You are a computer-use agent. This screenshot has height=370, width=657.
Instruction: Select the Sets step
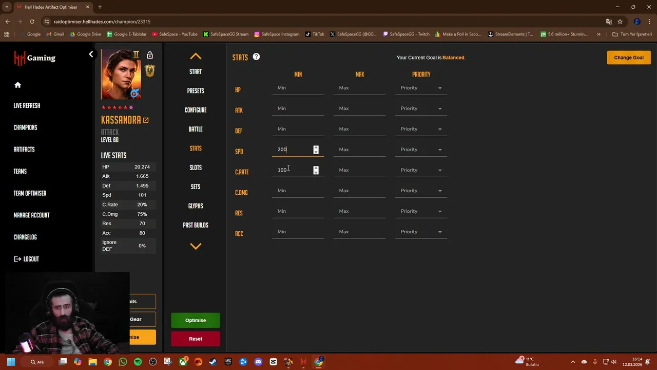pyautogui.click(x=196, y=187)
